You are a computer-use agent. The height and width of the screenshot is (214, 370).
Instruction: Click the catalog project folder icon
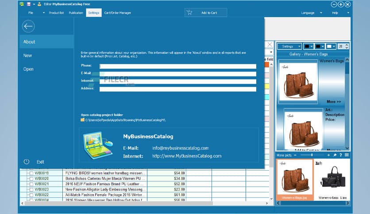[x=82, y=120]
